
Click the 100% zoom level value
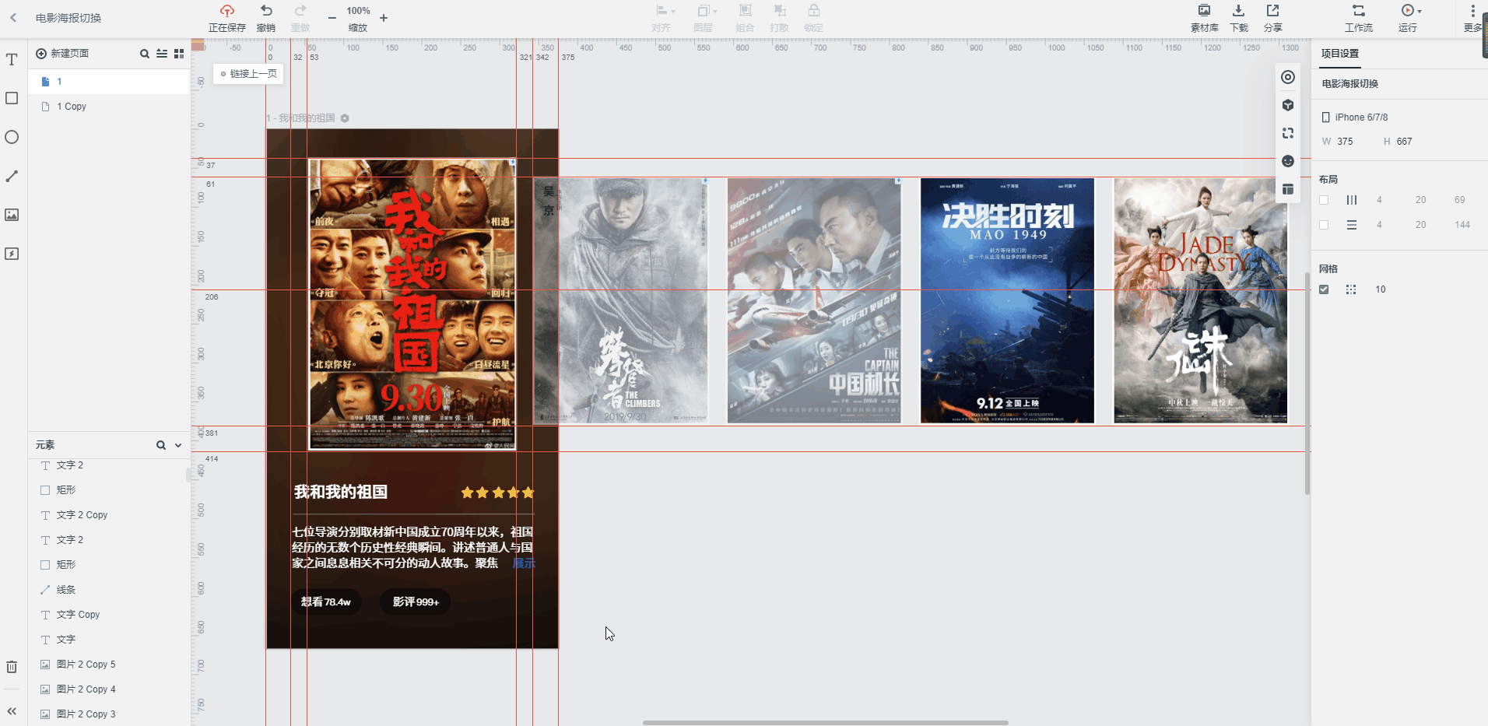click(358, 11)
